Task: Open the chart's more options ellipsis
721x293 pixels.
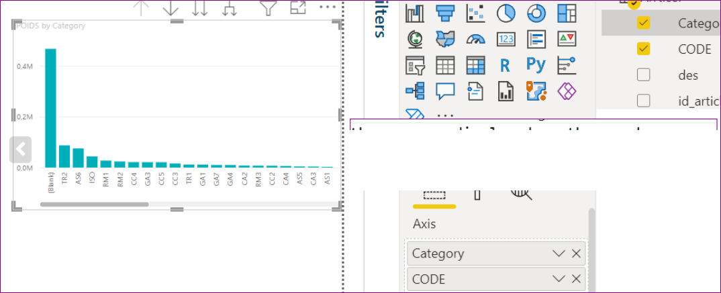Action: (x=328, y=7)
